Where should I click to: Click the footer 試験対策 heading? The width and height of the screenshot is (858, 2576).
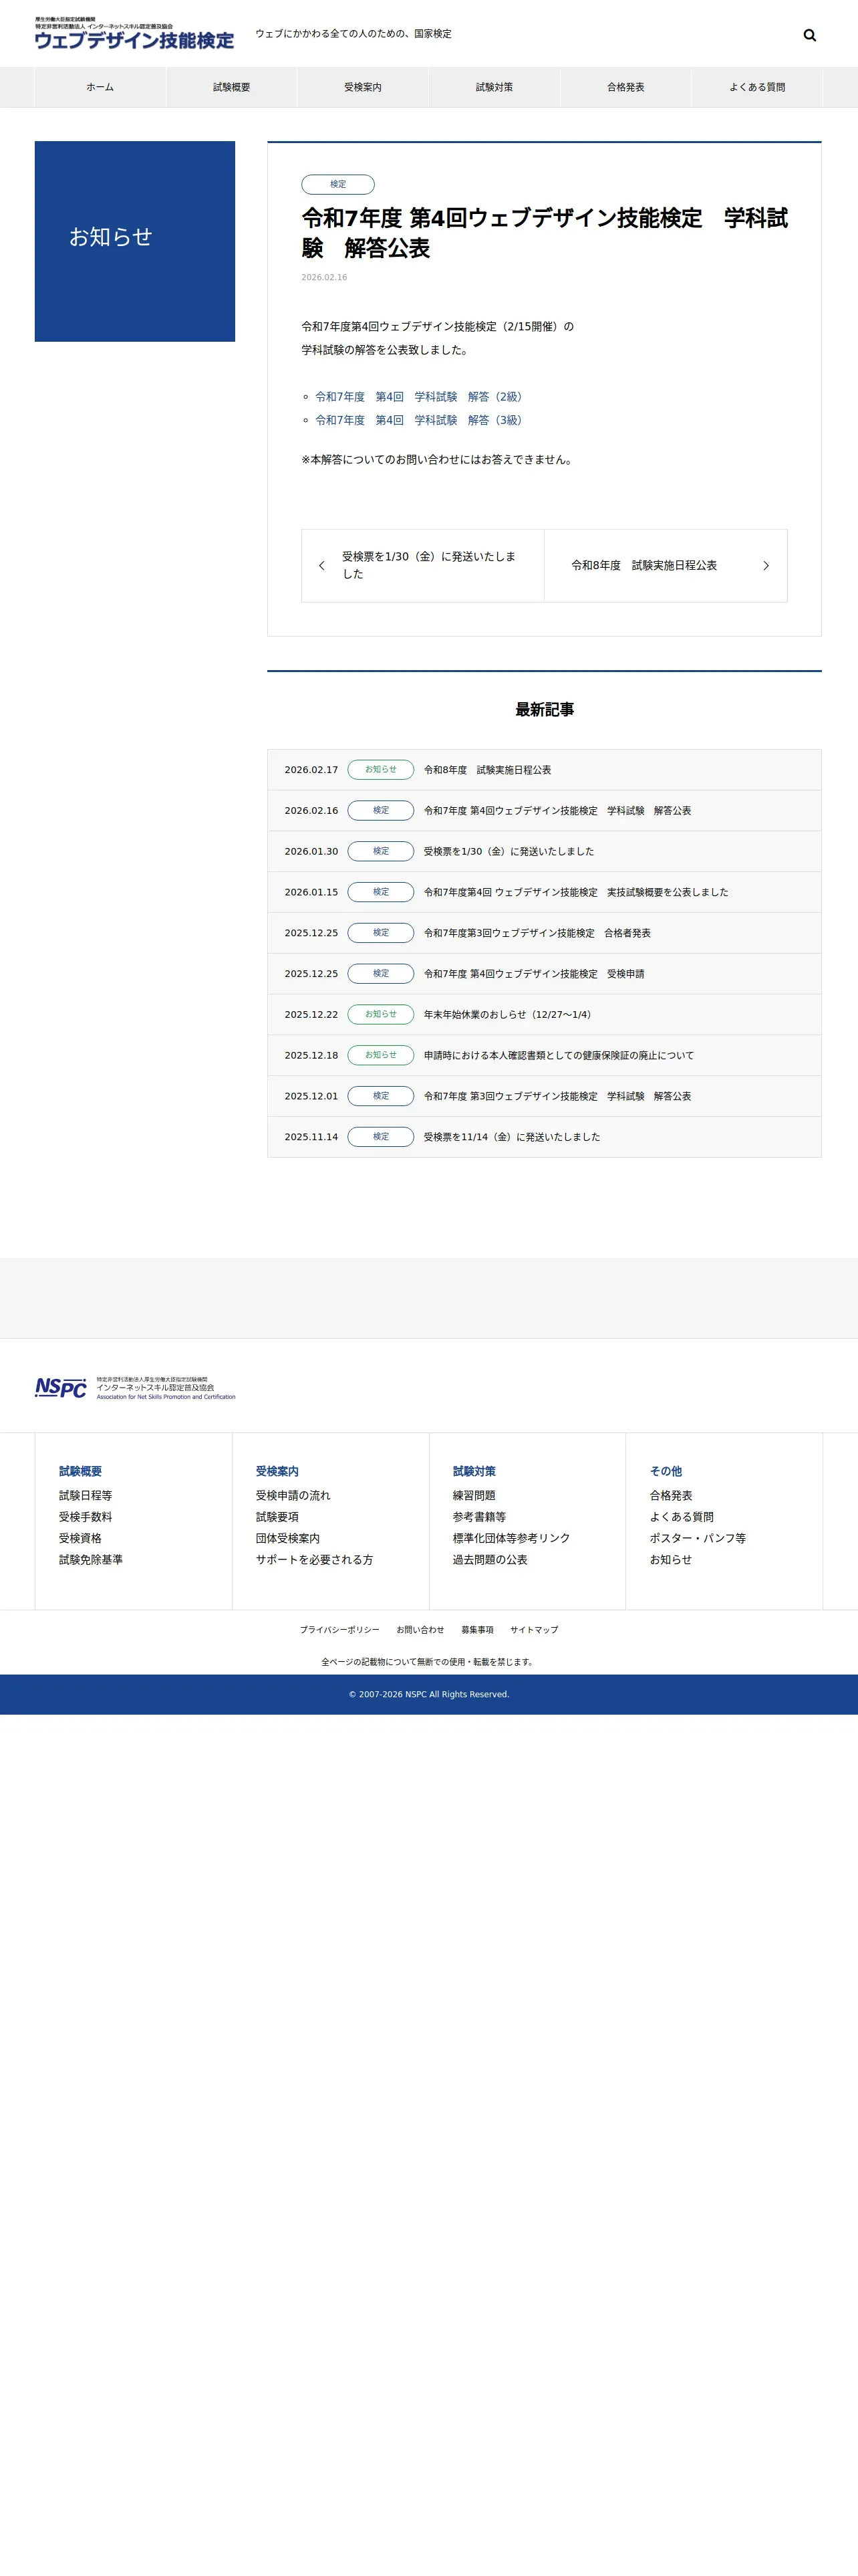pyautogui.click(x=474, y=1471)
